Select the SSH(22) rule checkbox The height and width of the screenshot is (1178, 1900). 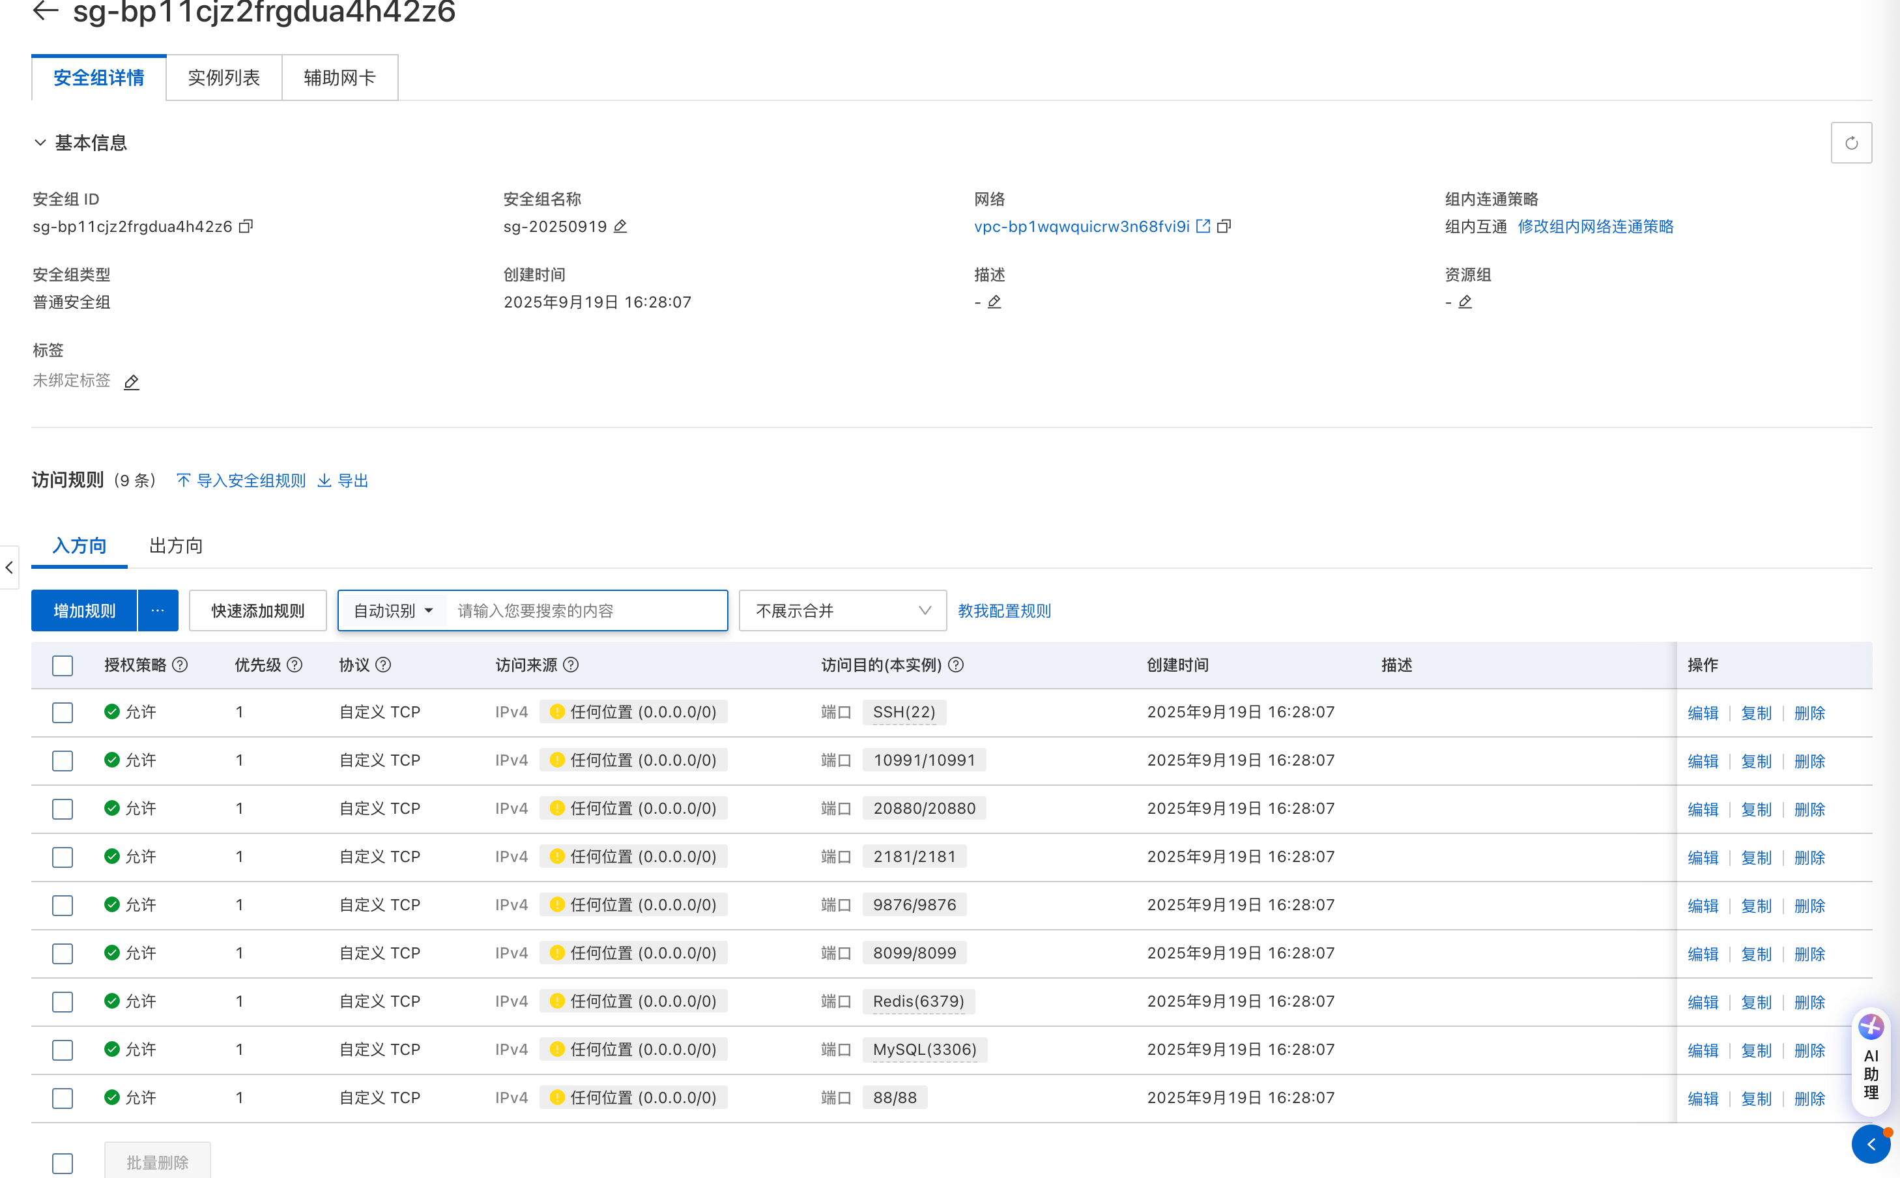click(63, 712)
